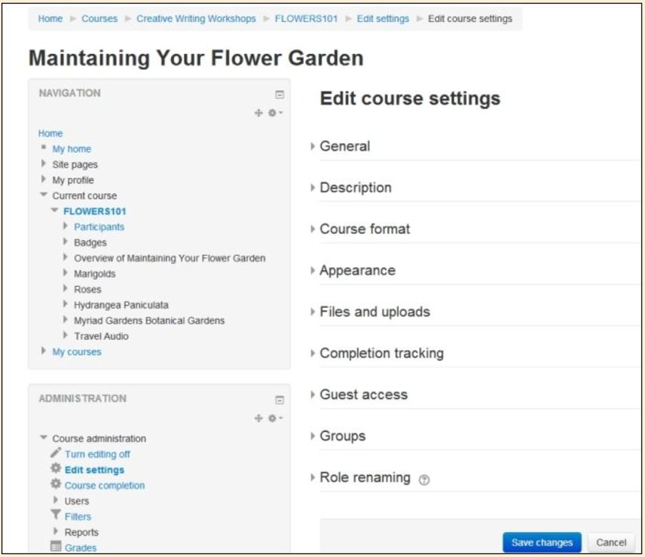This screenshot has height=557, width=645.
Task: Click the move icon in Administration block
Action: point(258,419)
